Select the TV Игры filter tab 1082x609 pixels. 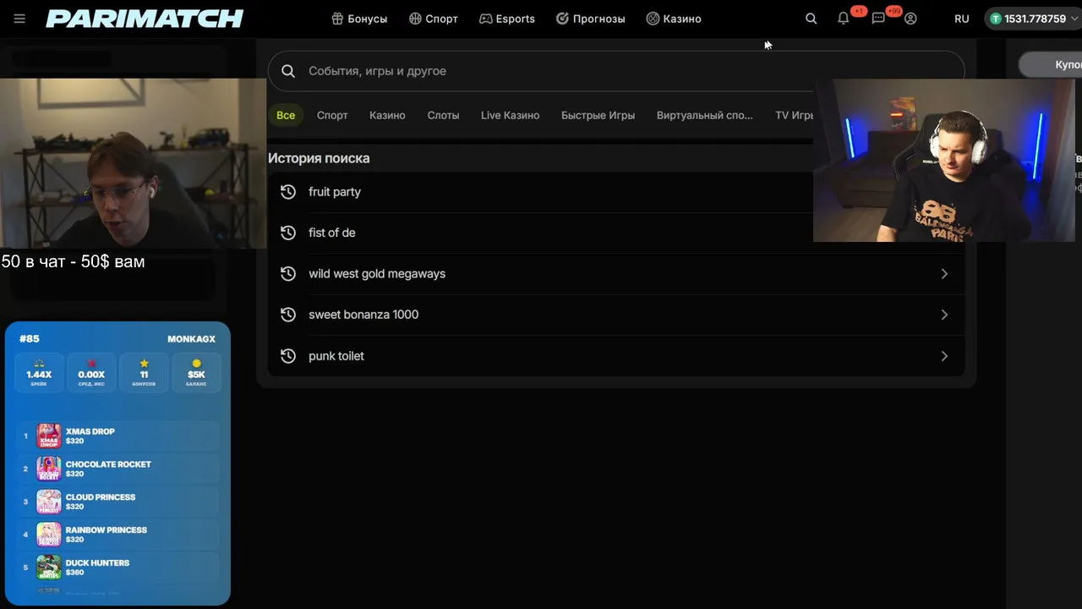[794, 115]
